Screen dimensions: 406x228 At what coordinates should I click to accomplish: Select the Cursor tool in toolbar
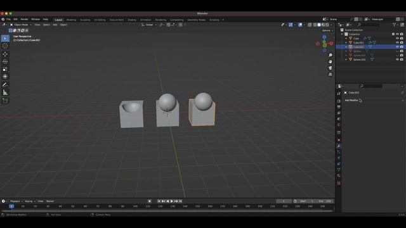(5, 46)
